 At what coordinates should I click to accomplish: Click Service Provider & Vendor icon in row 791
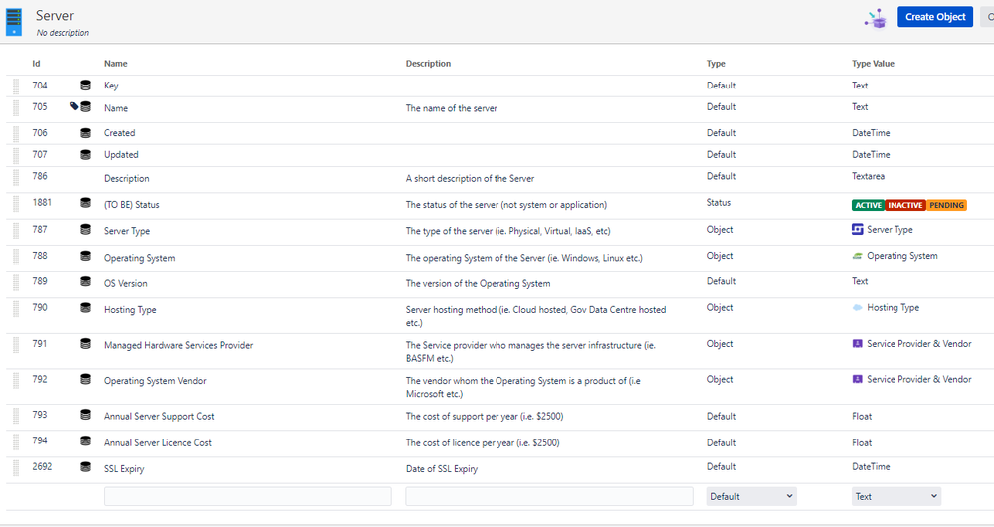coord(857,344)
